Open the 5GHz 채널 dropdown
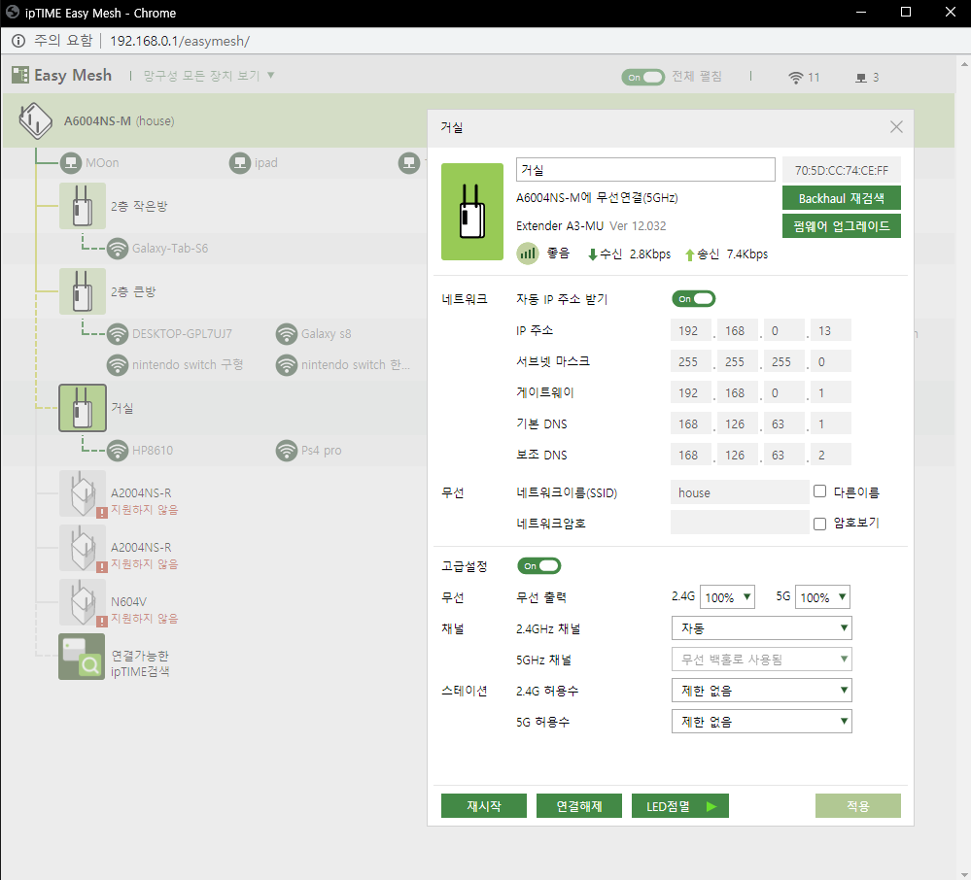 762,660
